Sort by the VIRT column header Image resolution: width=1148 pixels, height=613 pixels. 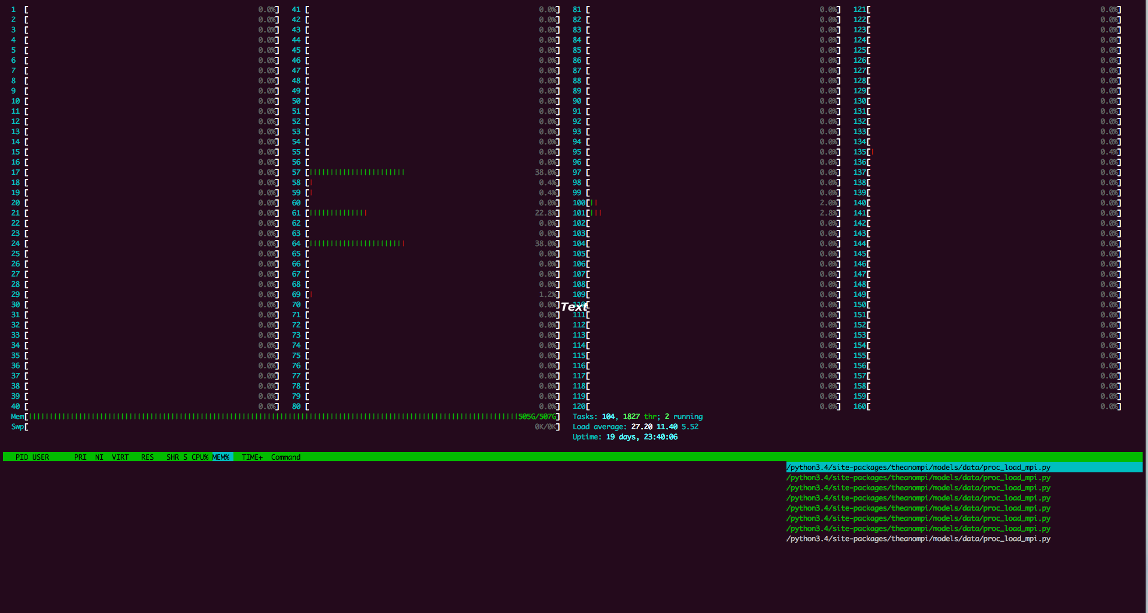[120, 457]
